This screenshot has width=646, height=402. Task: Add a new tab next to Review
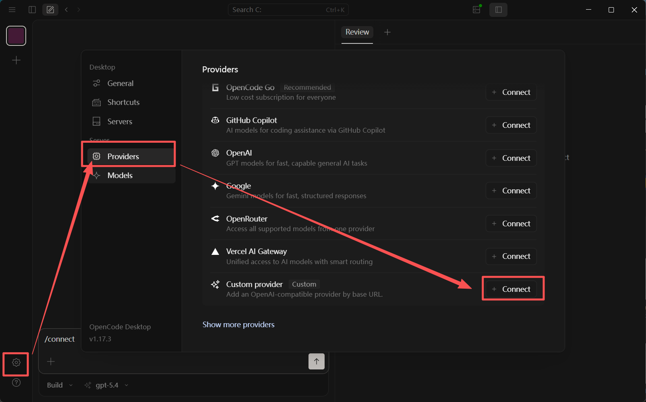(387, 32)
